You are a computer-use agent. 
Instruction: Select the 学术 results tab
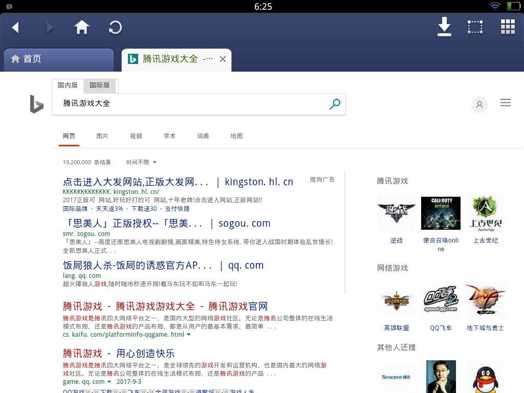pos(169,136)
